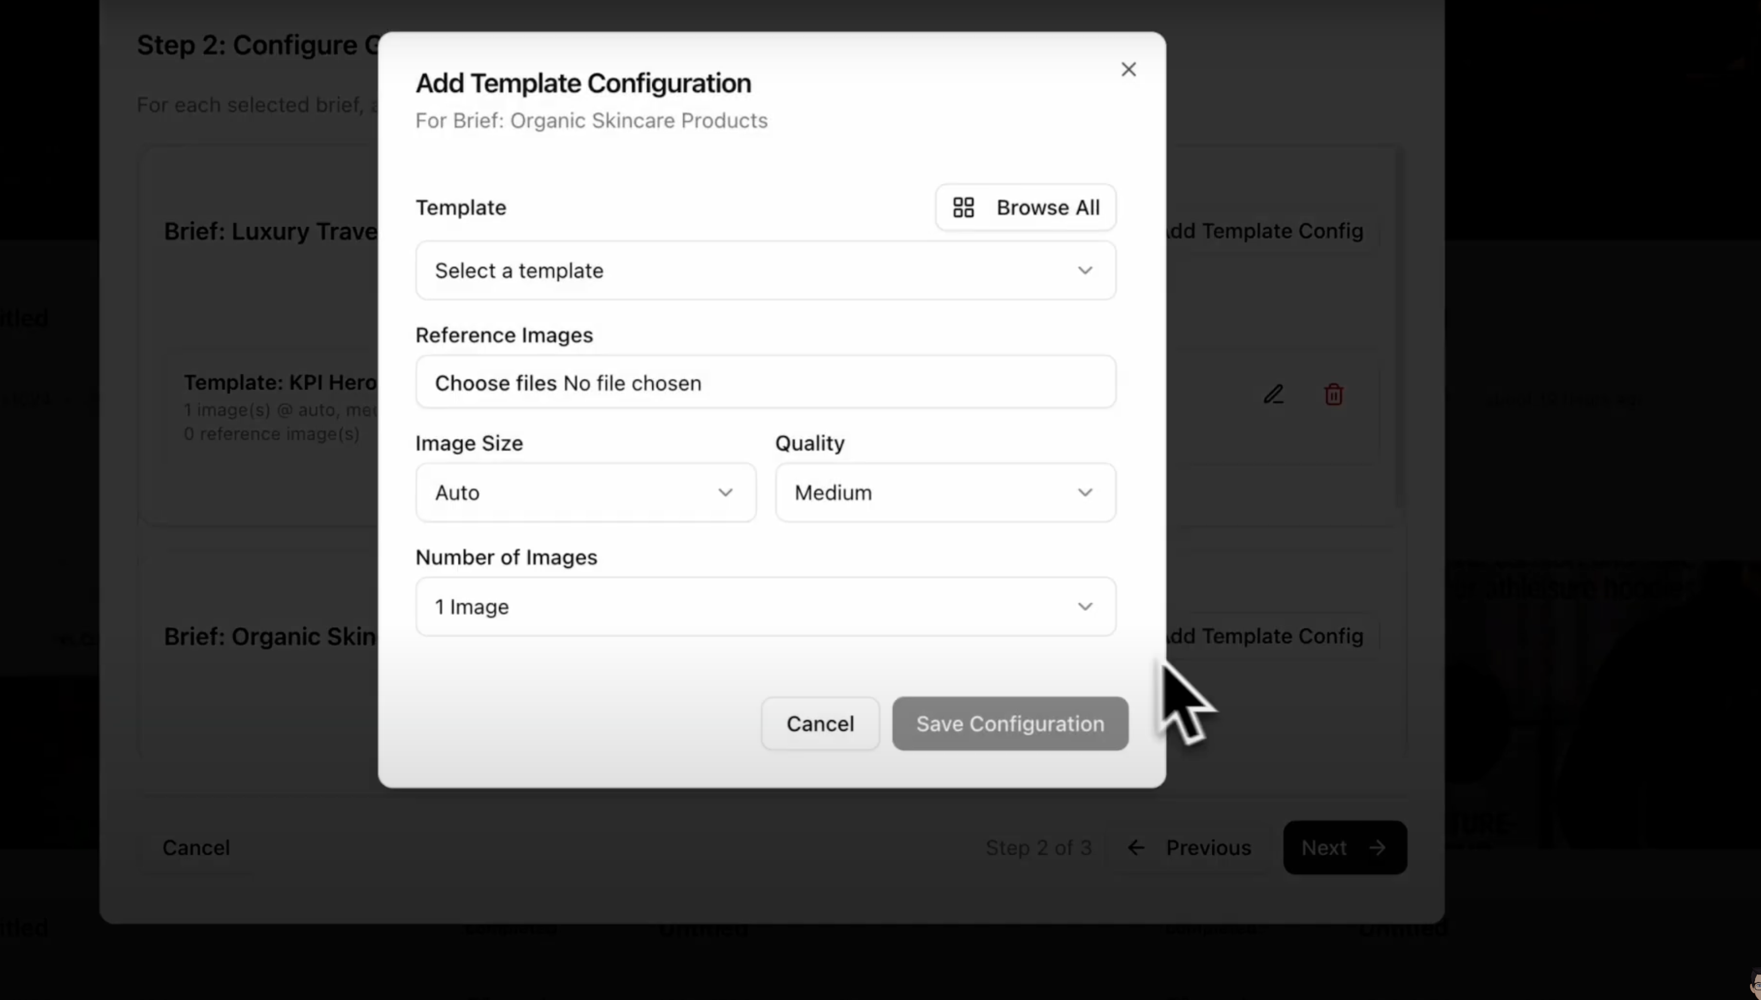1761x1000 pixels.
Task: Click the Image Size label
Action: point(469,443)
